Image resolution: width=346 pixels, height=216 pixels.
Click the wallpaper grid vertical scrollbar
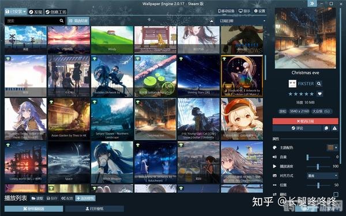coord(265,67)
